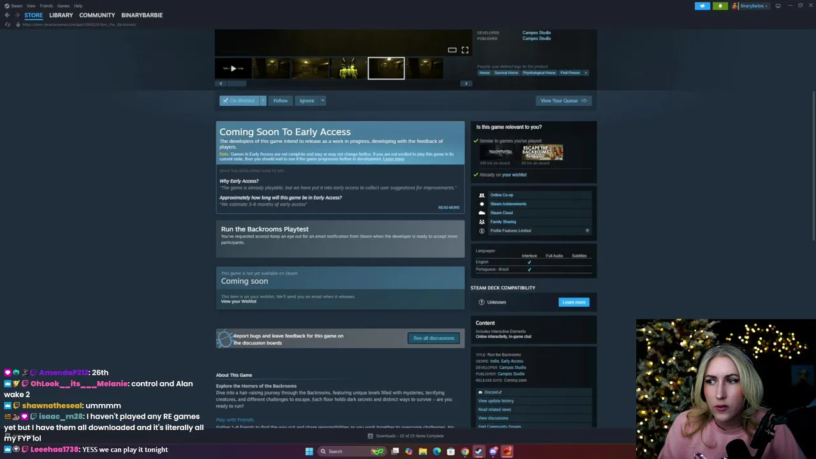Toggle the On Wishlist checkbox button
This screenshot has height=459, width=816.
239,101
